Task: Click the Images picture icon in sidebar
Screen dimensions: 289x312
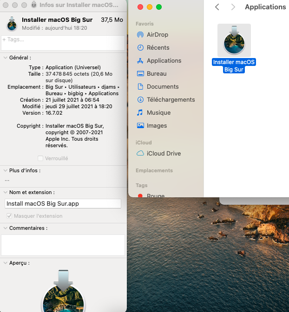Action: pos(140,125)
